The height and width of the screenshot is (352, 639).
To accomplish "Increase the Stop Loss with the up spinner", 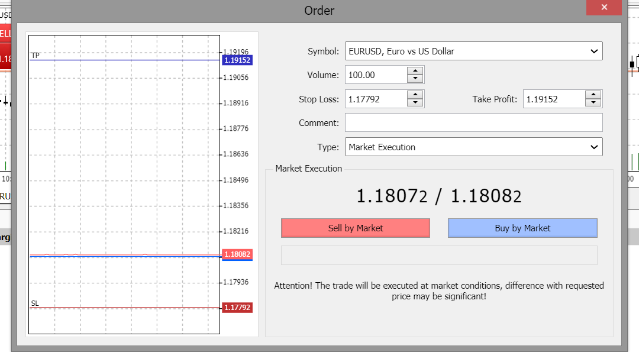I will (x=416, y=95).
